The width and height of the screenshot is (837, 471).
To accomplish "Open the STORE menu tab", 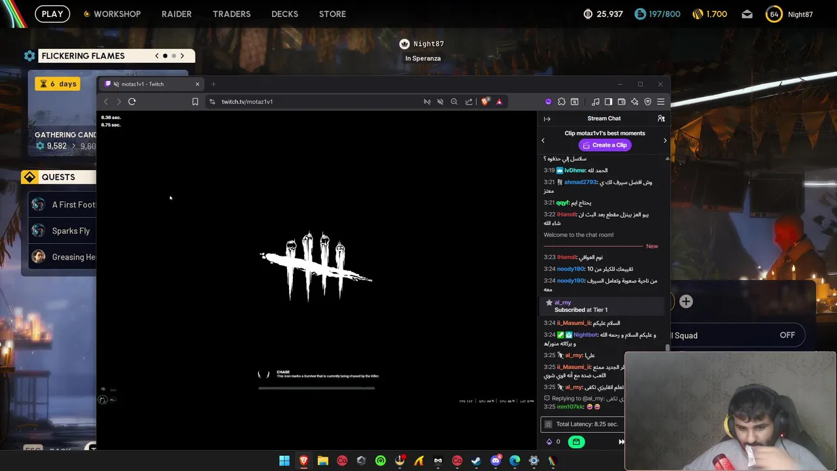I will click(x=332, y=14).
